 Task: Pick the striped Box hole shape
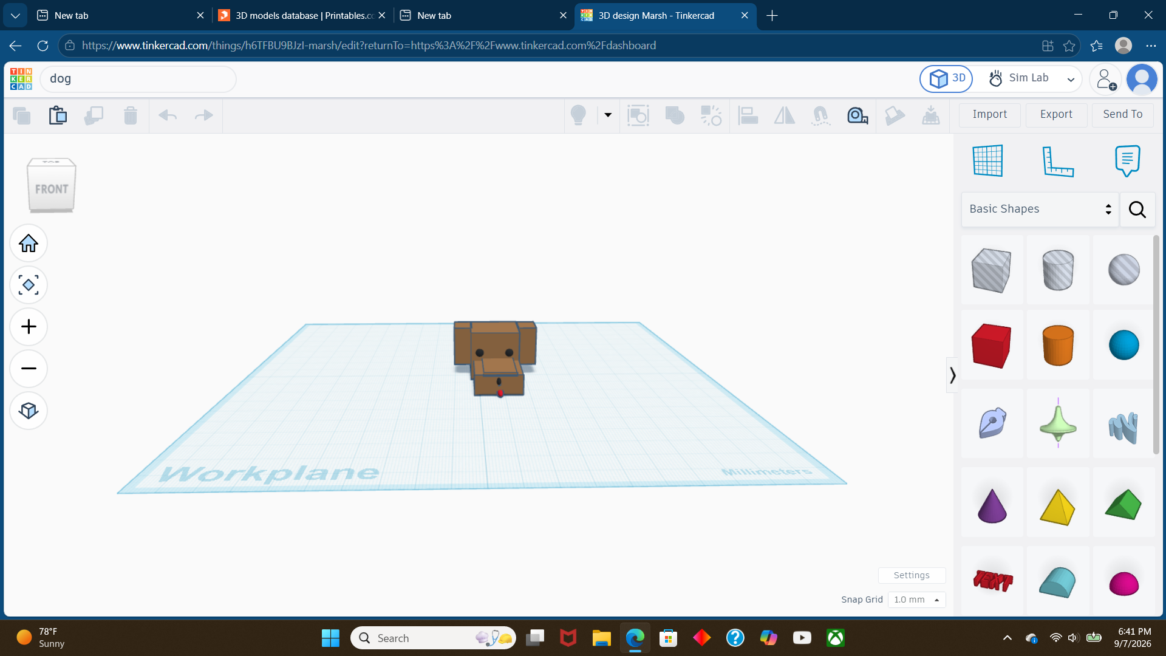pos(992,270)
